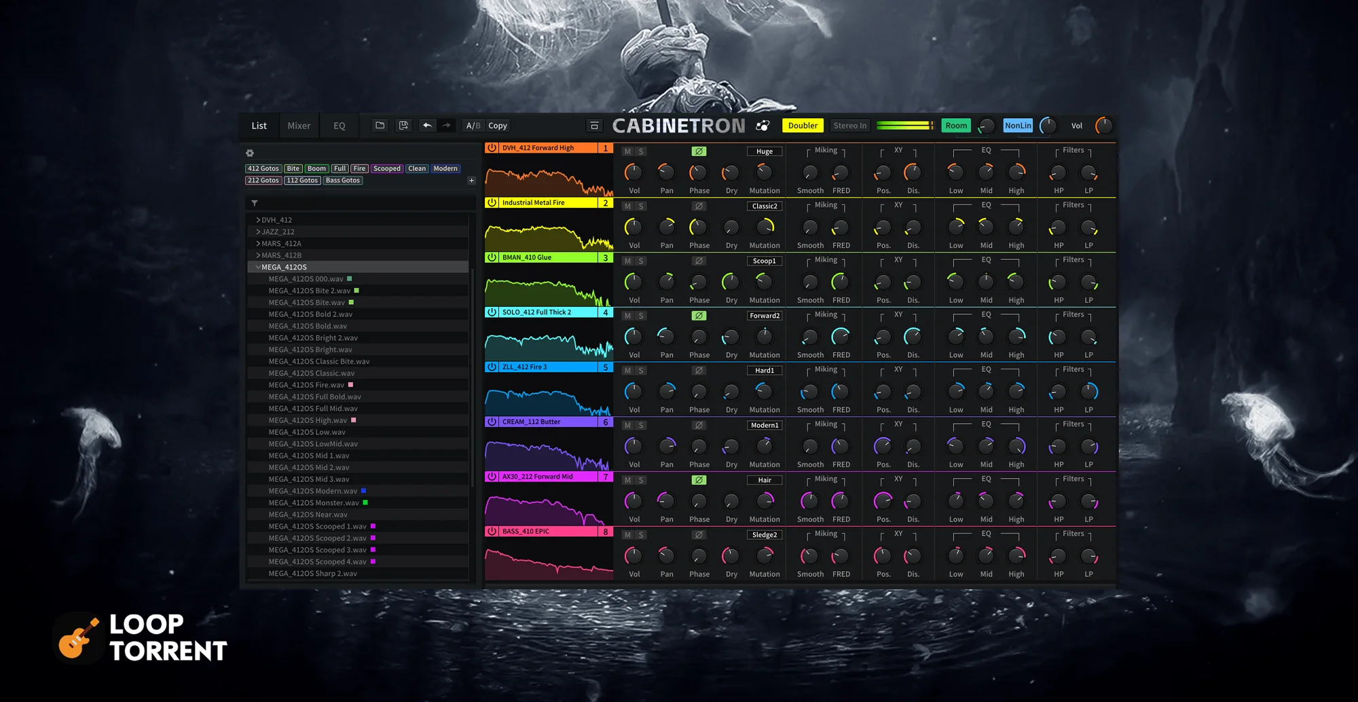
Task: Toggle power for CREAM_112 Butter slot
Action: [492, 422]
